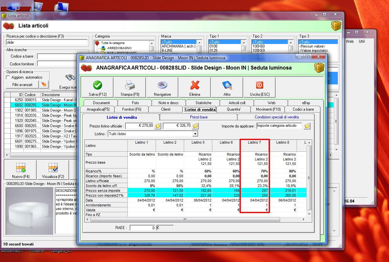Expand the BAR e RISTORANTI tree node
This screenshot has width=389, height=262.
point(96,53)
